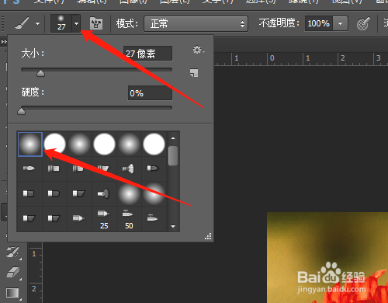This screenshot has height=303, width=388.
Task: Select the last airbrush preset in fourth row
Action: (x=153, y=218)
